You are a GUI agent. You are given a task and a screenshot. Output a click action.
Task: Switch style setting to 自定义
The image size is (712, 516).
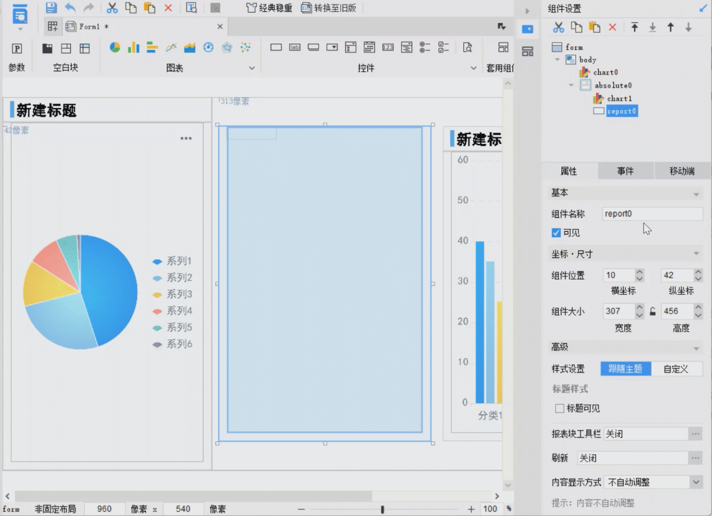pyautogui.click(x=676, y=369)
